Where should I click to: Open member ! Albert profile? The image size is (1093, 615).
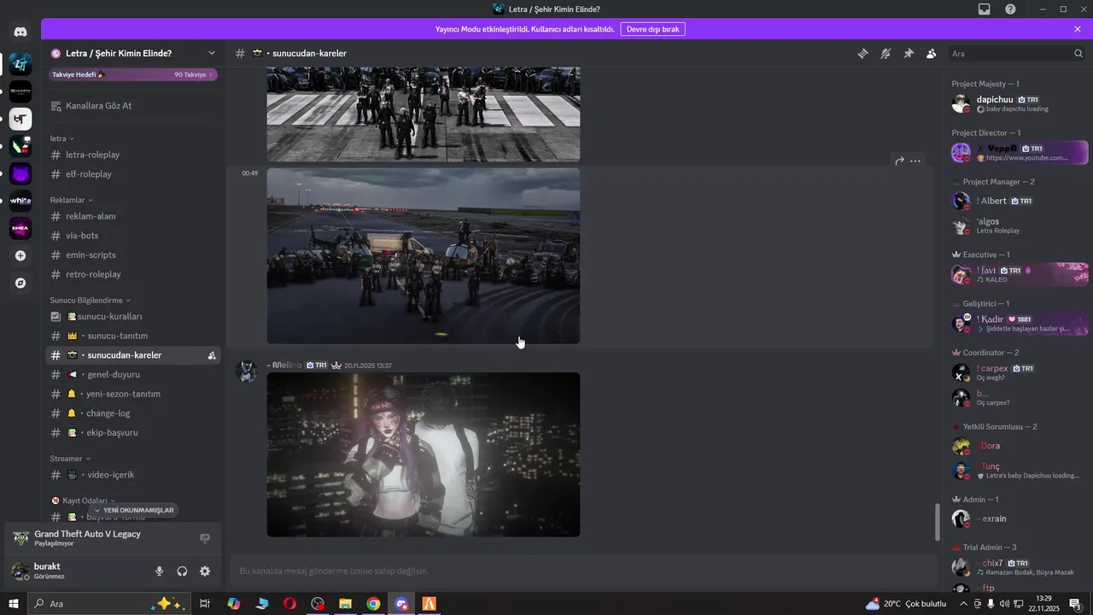click(x=1020, y=201)
